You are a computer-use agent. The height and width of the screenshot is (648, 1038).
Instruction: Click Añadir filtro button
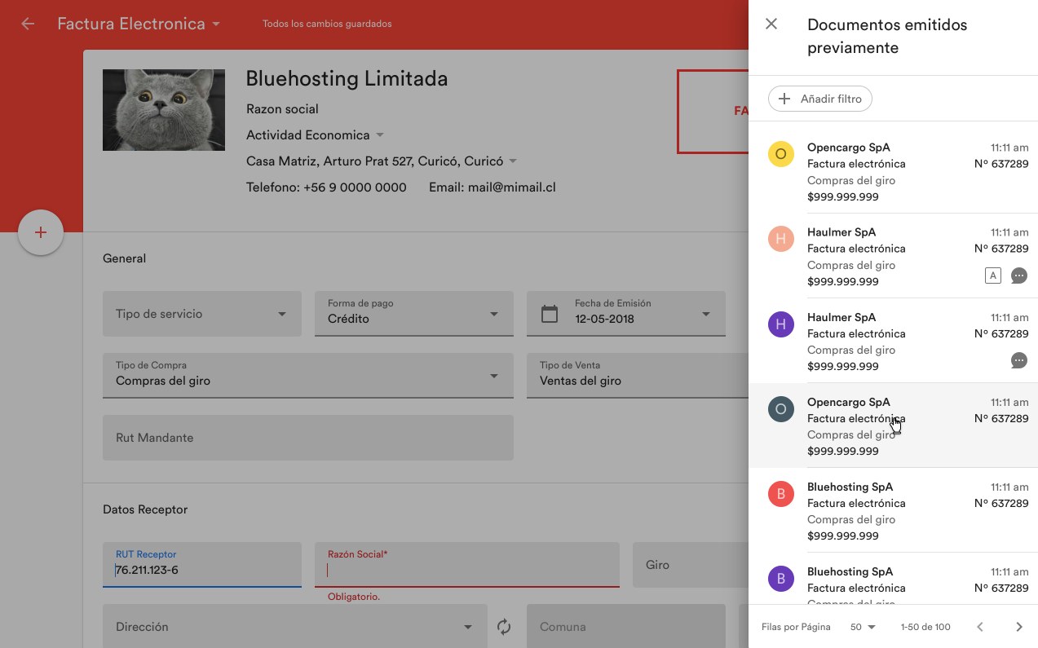coord(820,99)
